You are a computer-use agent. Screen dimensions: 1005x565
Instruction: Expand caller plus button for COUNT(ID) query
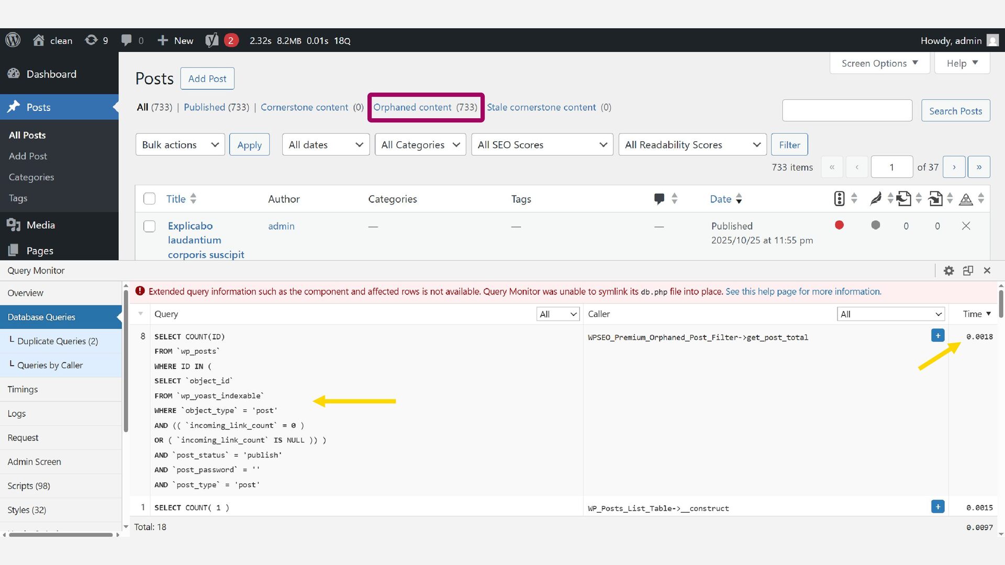pos(937,336)
